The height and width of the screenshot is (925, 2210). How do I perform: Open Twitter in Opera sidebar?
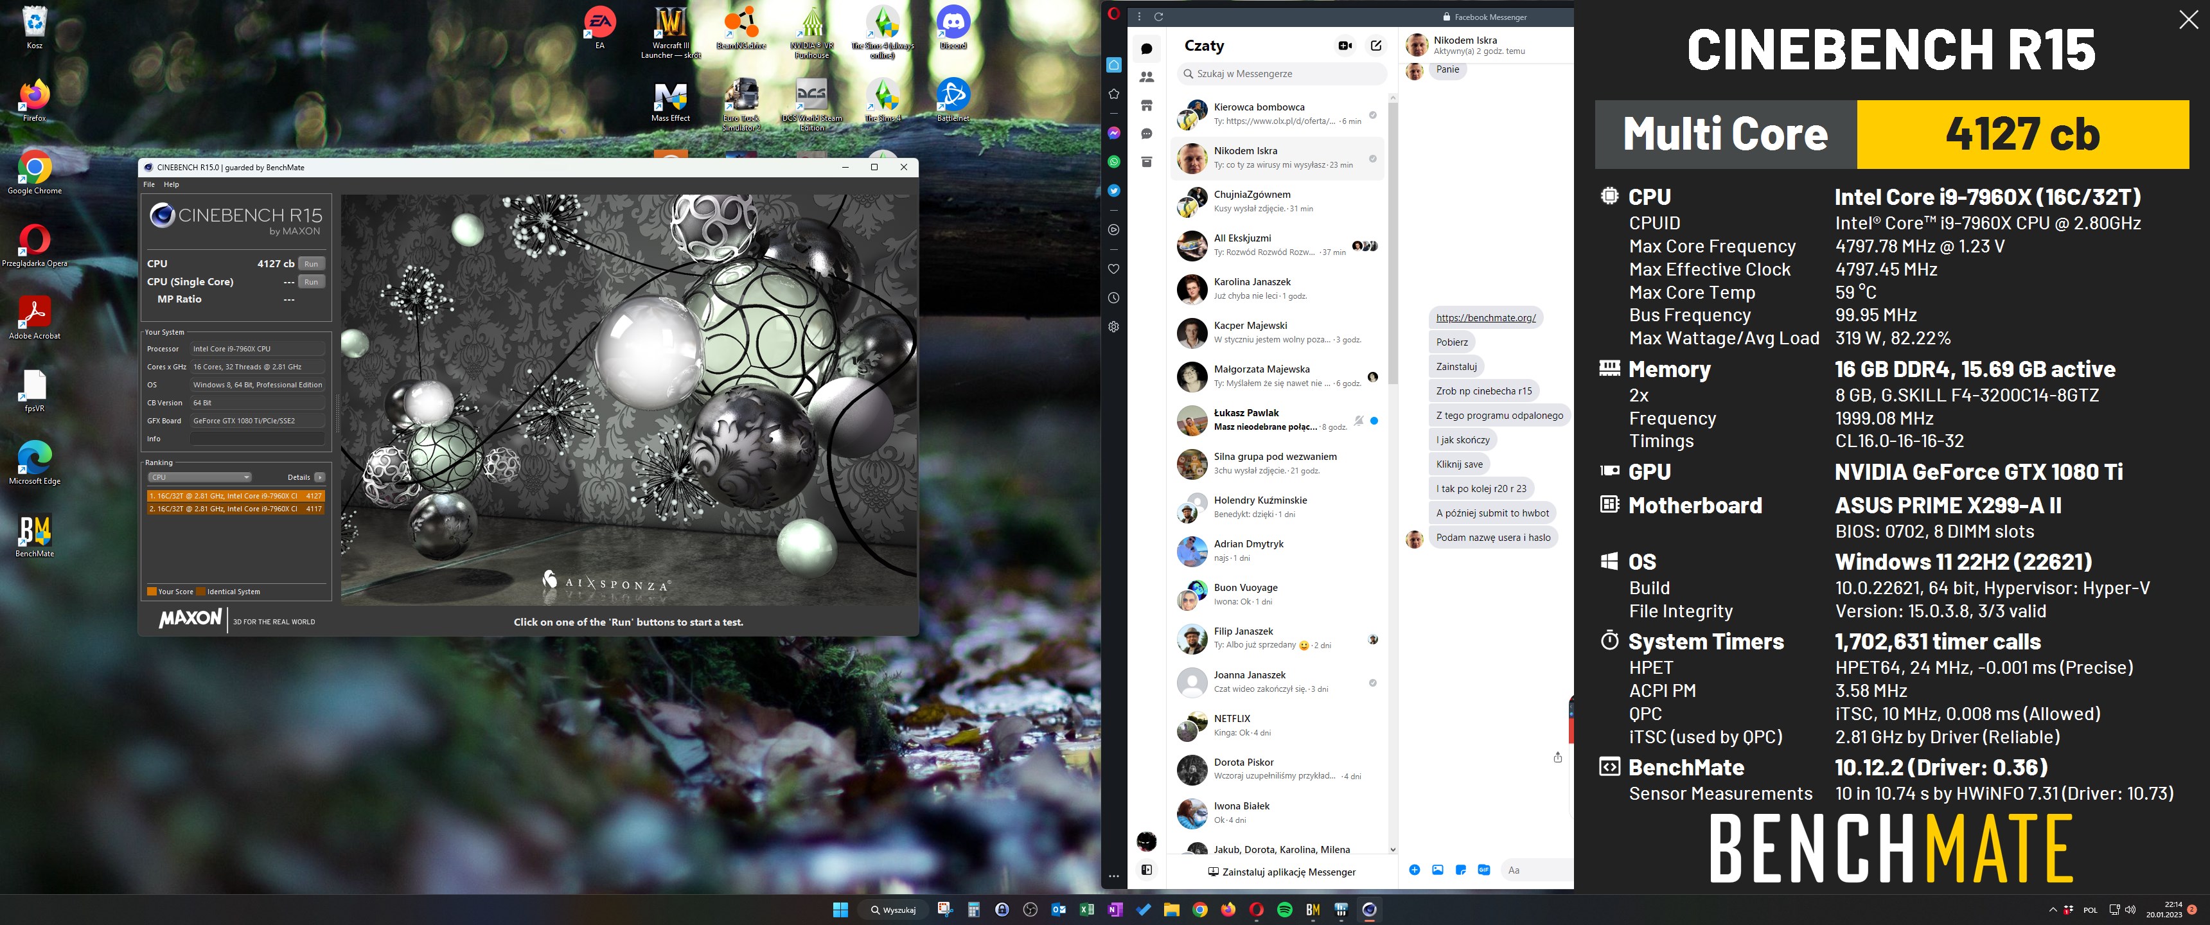click(x=1113, y=191)
